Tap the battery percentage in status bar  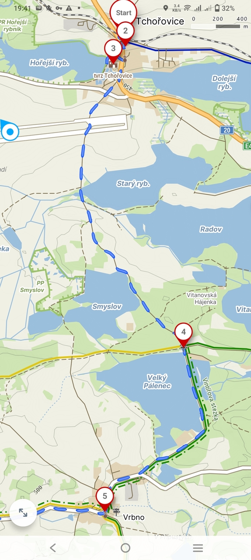point(228,8)
